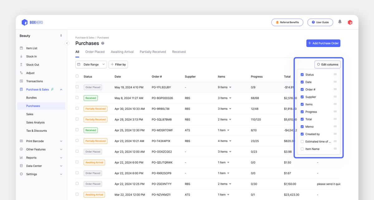Screen dimensions: 374x200
Task: Enable the Item Name column checkbox
Action: click(302, 149)
